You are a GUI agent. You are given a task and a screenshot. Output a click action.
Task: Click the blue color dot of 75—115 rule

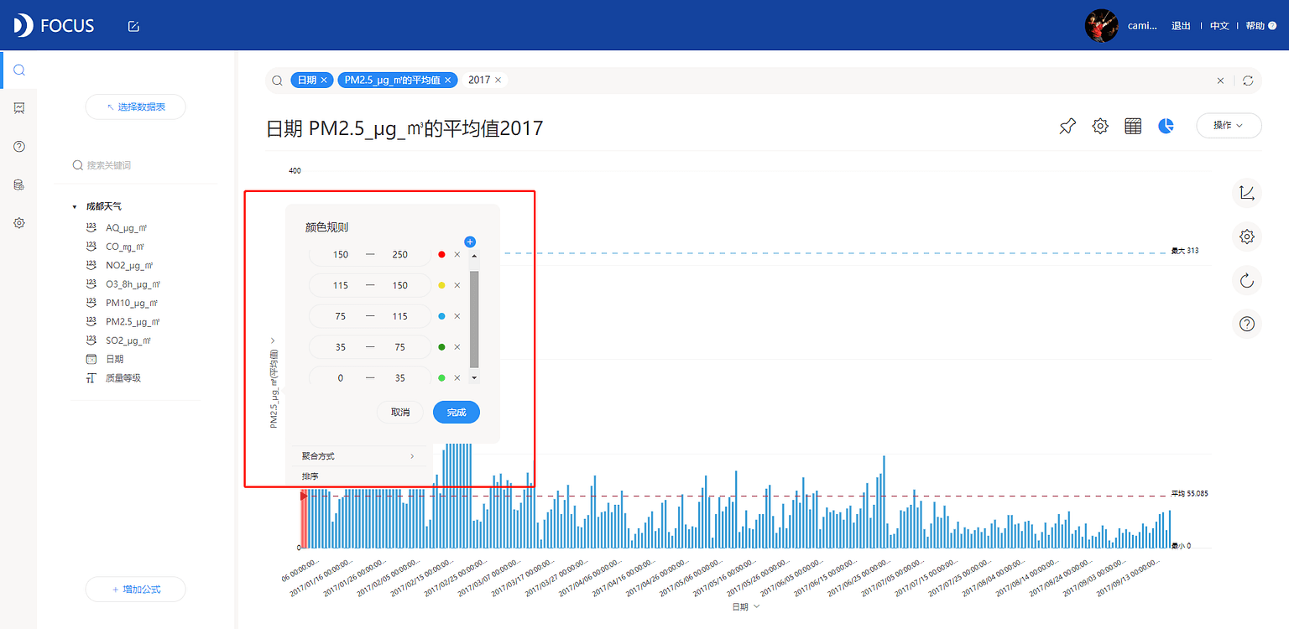(442, 316)
